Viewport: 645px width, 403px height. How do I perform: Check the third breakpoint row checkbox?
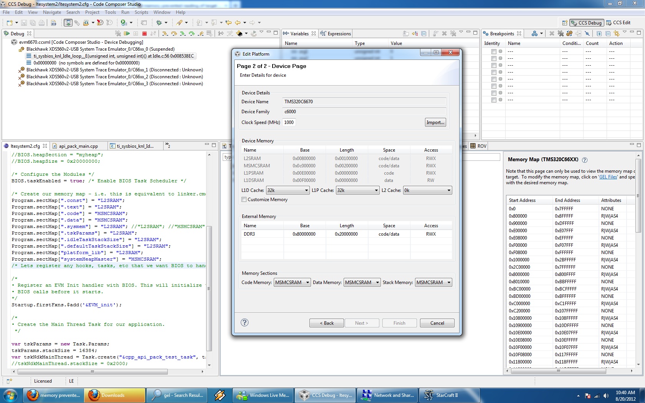494,65
